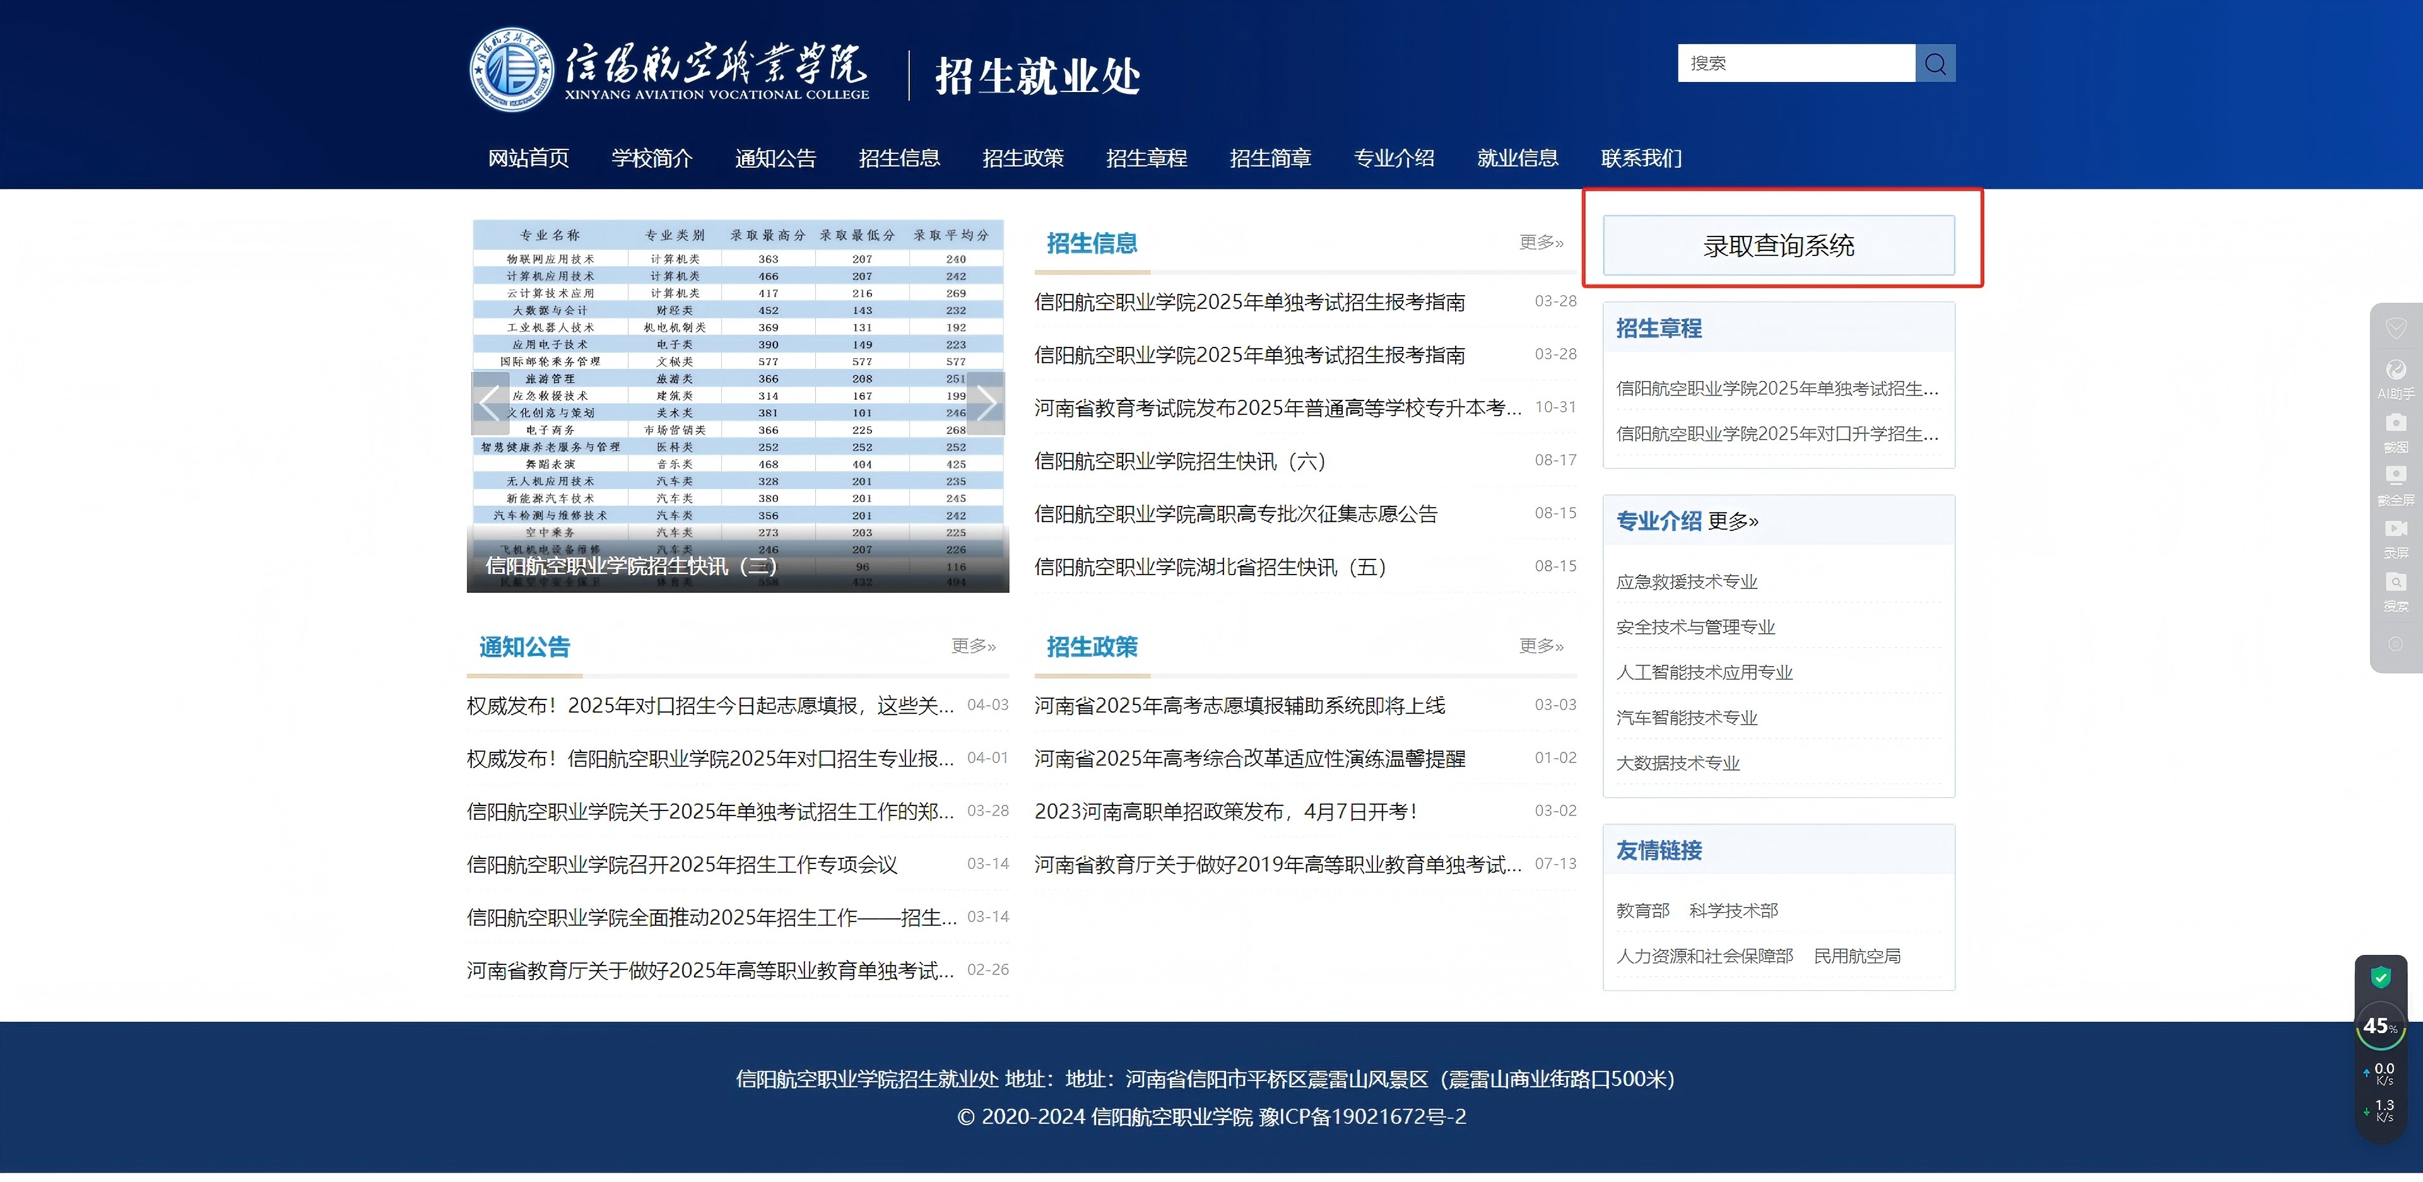Click the 截图 camera icon in sidebar
This screenshot has width=2423, height=1182.
point(2395,423)
